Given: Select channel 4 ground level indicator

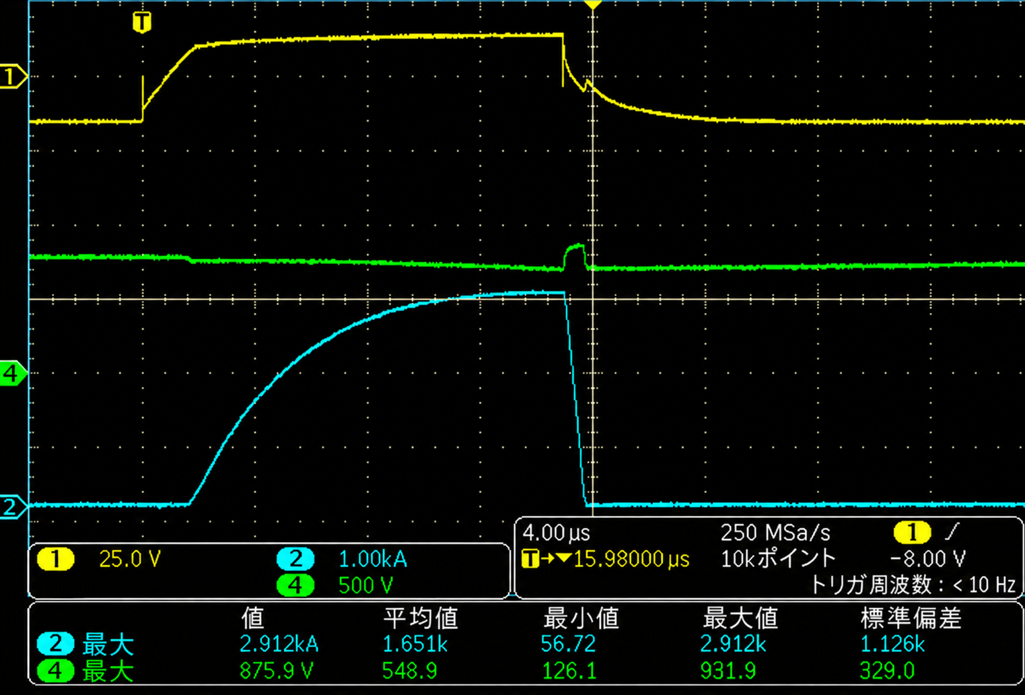Looking at the screenshot, I should pyautogui.click(x=13, y=373).
